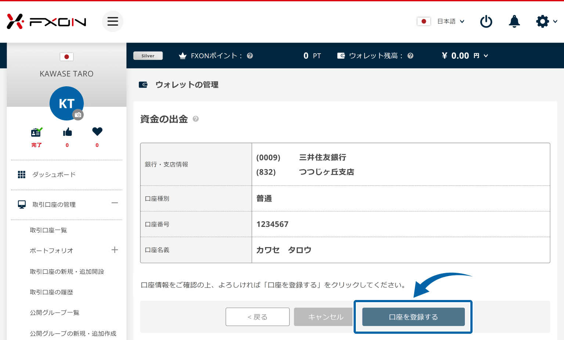Open help icon beside 資金の出金
Image resolution: width=564 pixels, height=340 pixels.
tap(196, 119)
